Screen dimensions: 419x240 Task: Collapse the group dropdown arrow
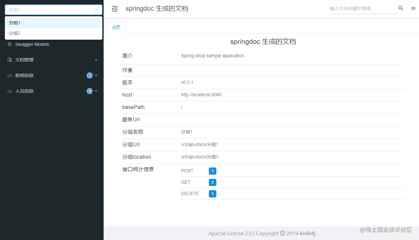point(96,10)
